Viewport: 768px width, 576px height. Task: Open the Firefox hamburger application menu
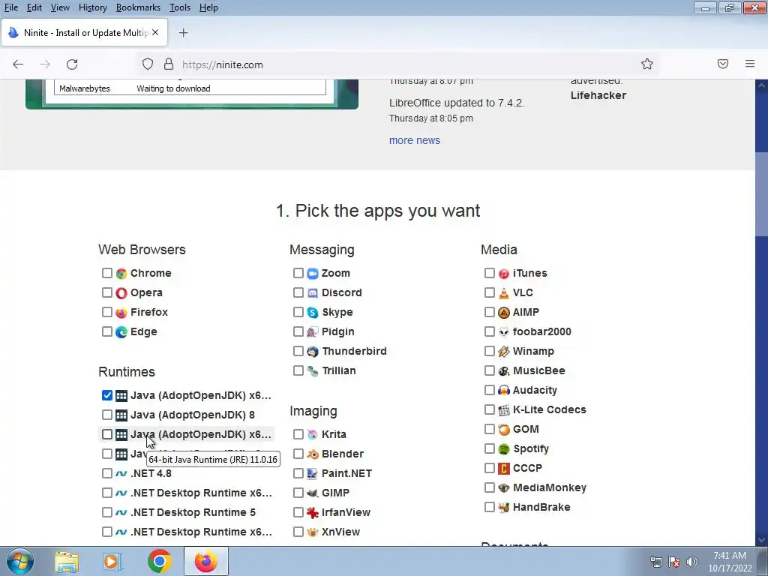750,64
